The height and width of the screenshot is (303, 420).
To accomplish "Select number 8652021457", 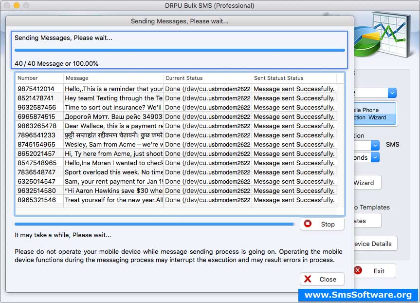I will pyautogui.click(x=36, y=153).
